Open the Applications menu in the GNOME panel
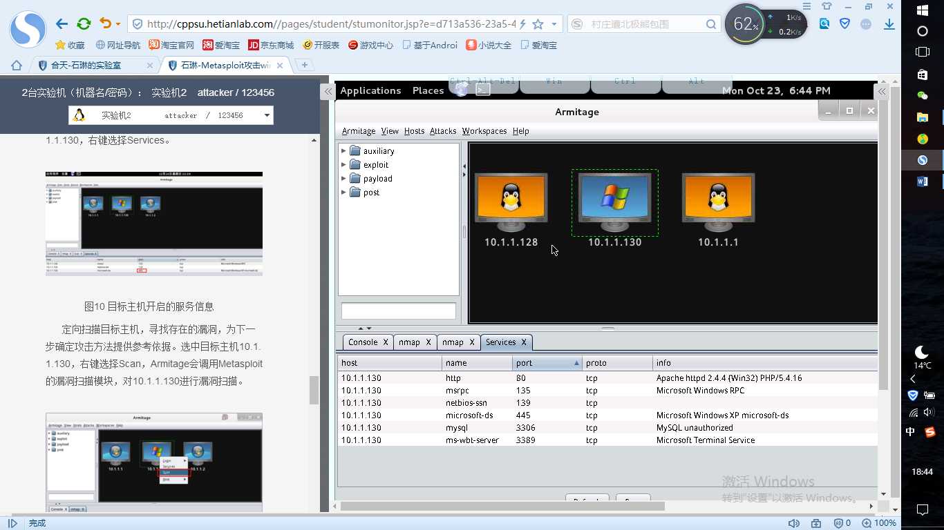The image size is (944, 530). pyautogui.click(x=370, y=90)
